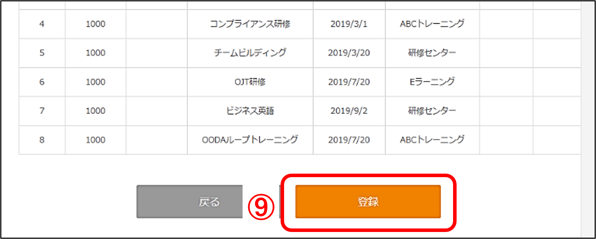Click the date 2019/9/2
Image resolution: width=596 pixels, height=239 pixels.
[x=349, y=111]
